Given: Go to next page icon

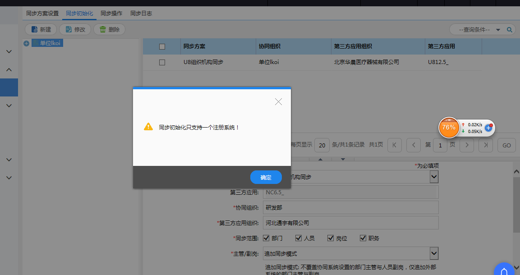Looking at the screenshot, I should (467, 145).
